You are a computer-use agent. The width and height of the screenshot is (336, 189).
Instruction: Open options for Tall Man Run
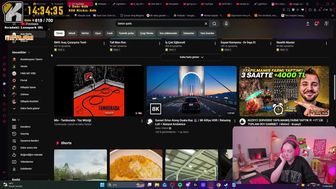click(160, 43)
